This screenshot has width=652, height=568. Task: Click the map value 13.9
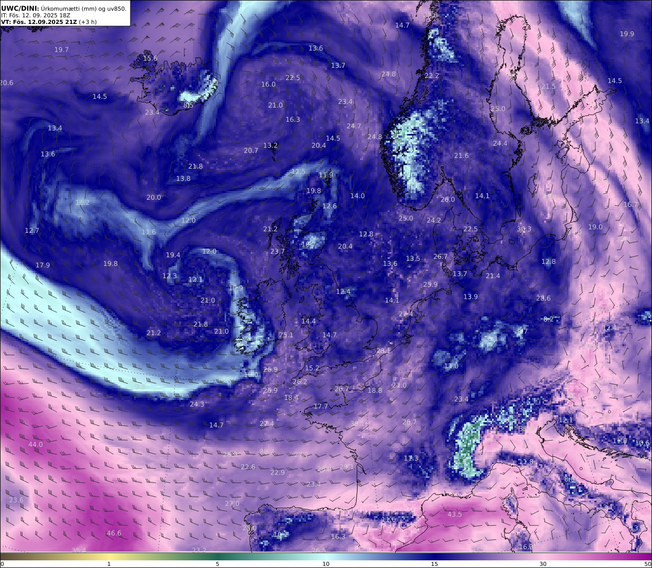tap(471, 297)
